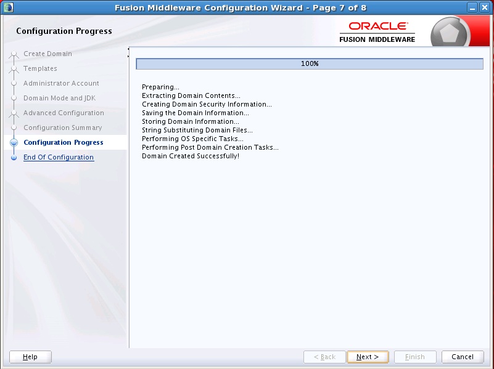The image size is (494, 369).
Task: Click the Administrator Account step node icon
Action: point(14,83)
